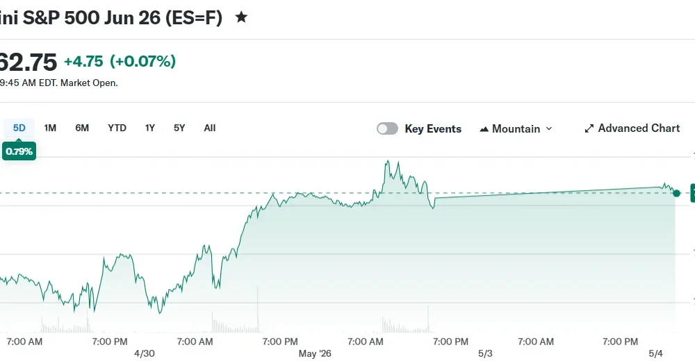
Task: Click the Advanced Chart expand arrows icon
Action: pyautogui.click(x=589, y=129)
